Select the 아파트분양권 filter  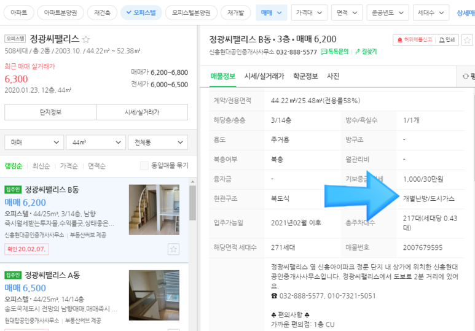click(x=60, y=13)
